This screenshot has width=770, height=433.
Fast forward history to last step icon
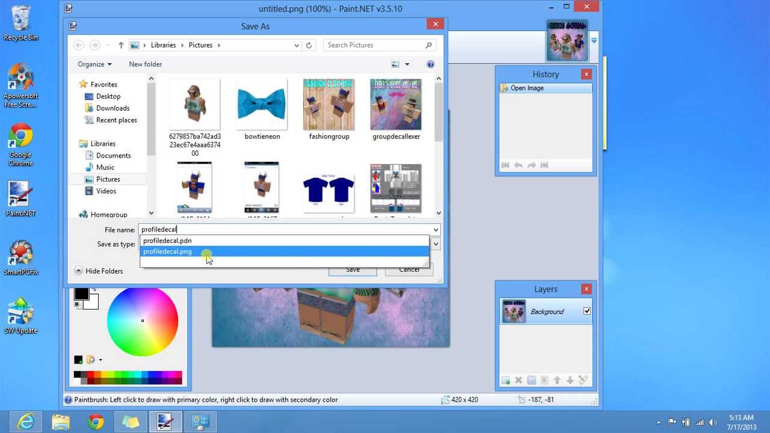point(544,165)
